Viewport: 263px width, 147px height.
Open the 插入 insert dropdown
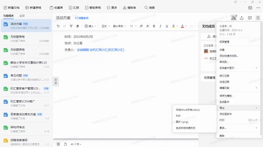pyautogui.click(x=90, y=26)
